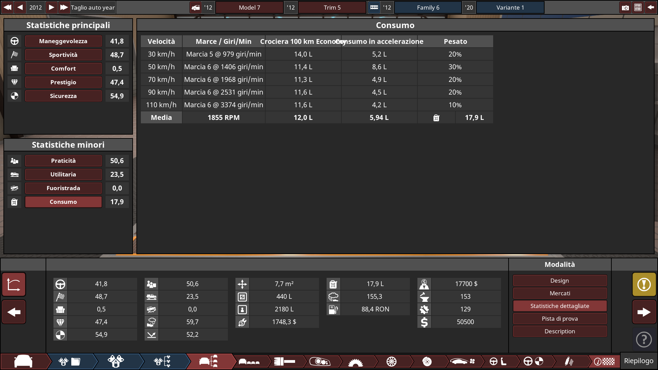Open the aerodynamics tab with the fan icon
Viewport: 658px width, 370px height.
tap(463, 361)
